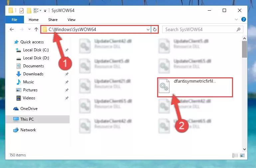The height and width of the screenshot is (168, 256).
Task: Click the pin icon beside Pictures
Action: (67, 90)
